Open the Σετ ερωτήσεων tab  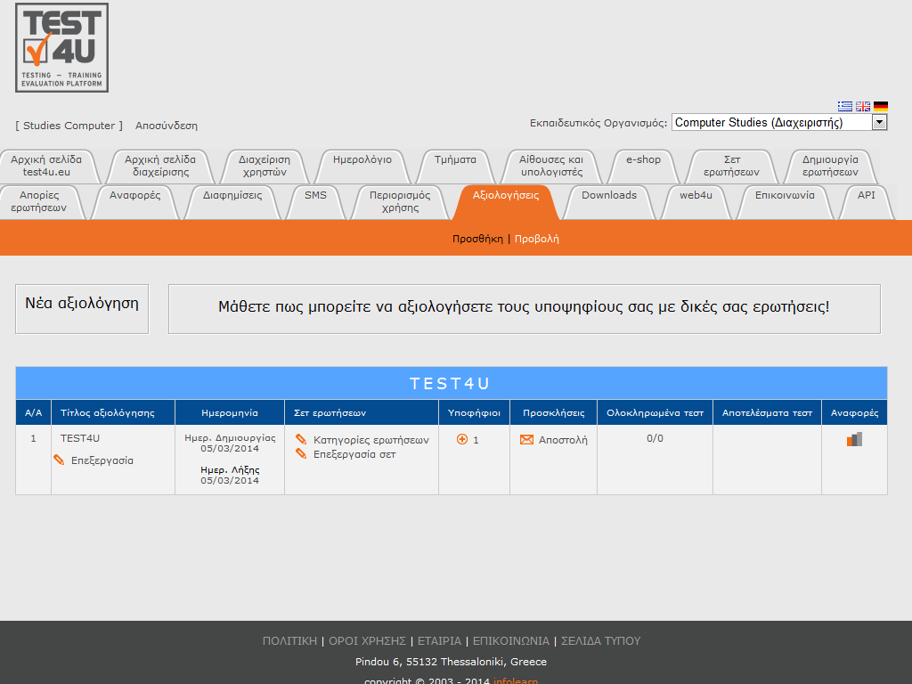click(x=732, y=166)
